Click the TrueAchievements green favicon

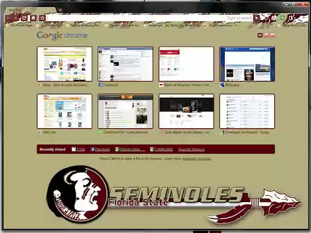click(x=100, y=132)
